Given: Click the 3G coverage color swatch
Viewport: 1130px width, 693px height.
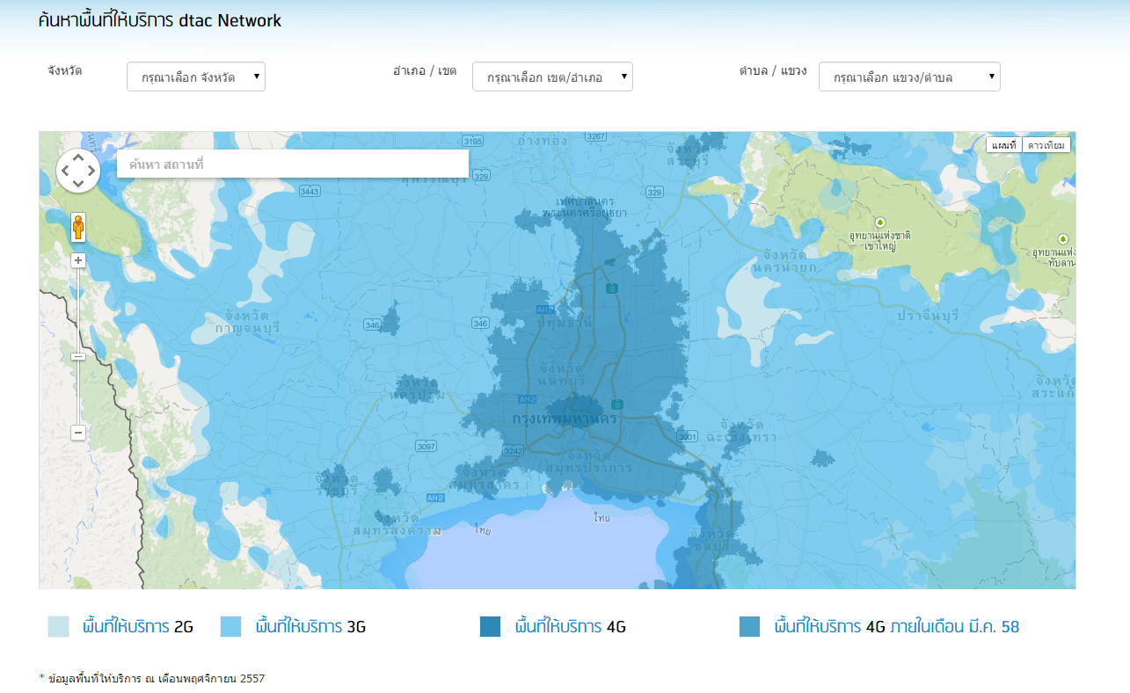Looking at the screenshot, I should click(x=230, y=627).
